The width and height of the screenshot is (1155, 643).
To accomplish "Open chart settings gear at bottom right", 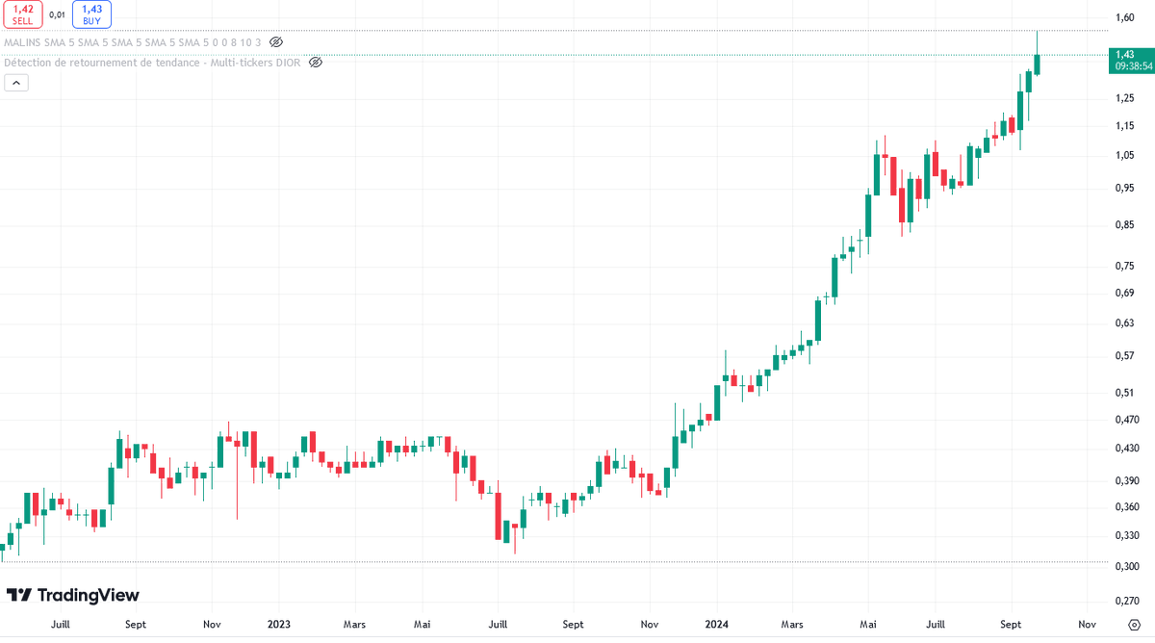I will pyautogui.click(x=1134, y=624).
